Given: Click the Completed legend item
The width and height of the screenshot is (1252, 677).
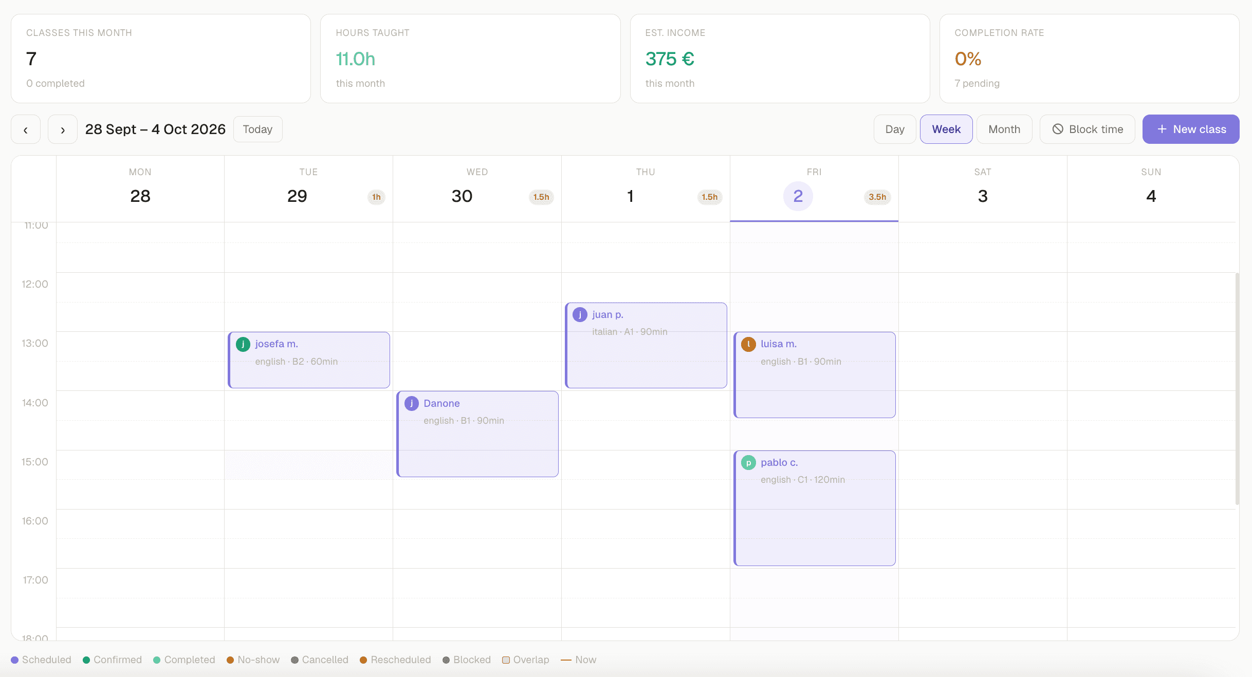Looking at the screenshot, I should tap(184, 660).
